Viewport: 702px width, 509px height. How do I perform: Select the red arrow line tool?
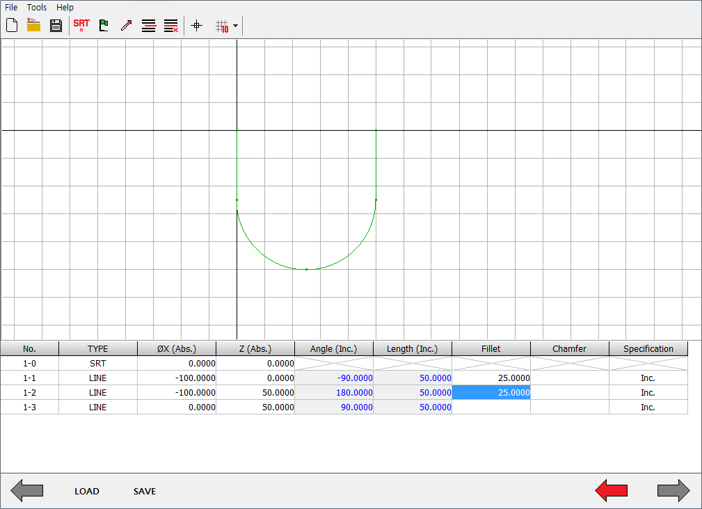coord(126,26)
